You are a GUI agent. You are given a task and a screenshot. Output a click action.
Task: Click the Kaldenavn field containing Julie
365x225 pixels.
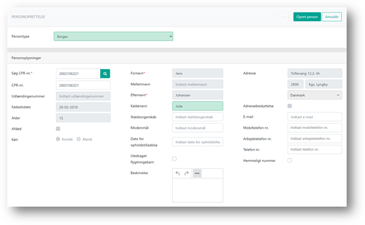pyautogui.click(x=197, y=106)
